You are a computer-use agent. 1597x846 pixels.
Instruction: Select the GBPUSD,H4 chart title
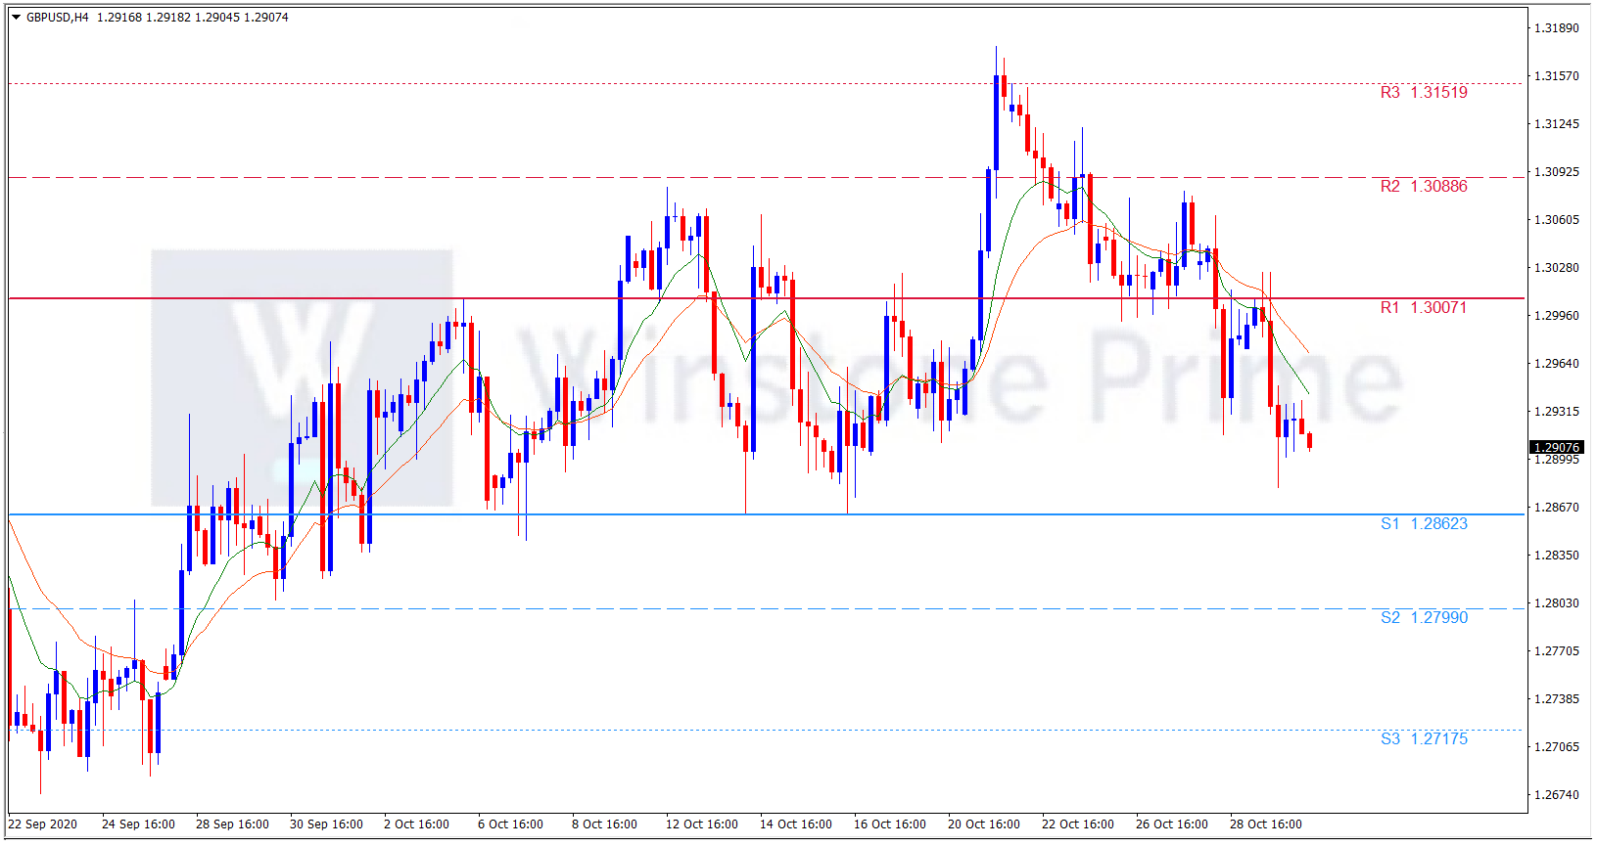pyautogui.click(x=57, y=18)
